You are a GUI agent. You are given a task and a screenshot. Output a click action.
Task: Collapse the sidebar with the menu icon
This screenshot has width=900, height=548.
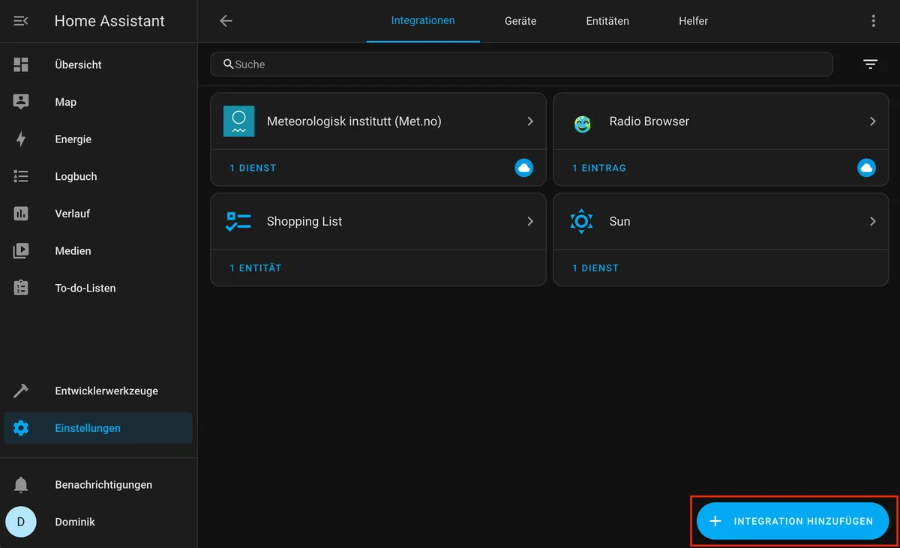[x=21, y=21]
